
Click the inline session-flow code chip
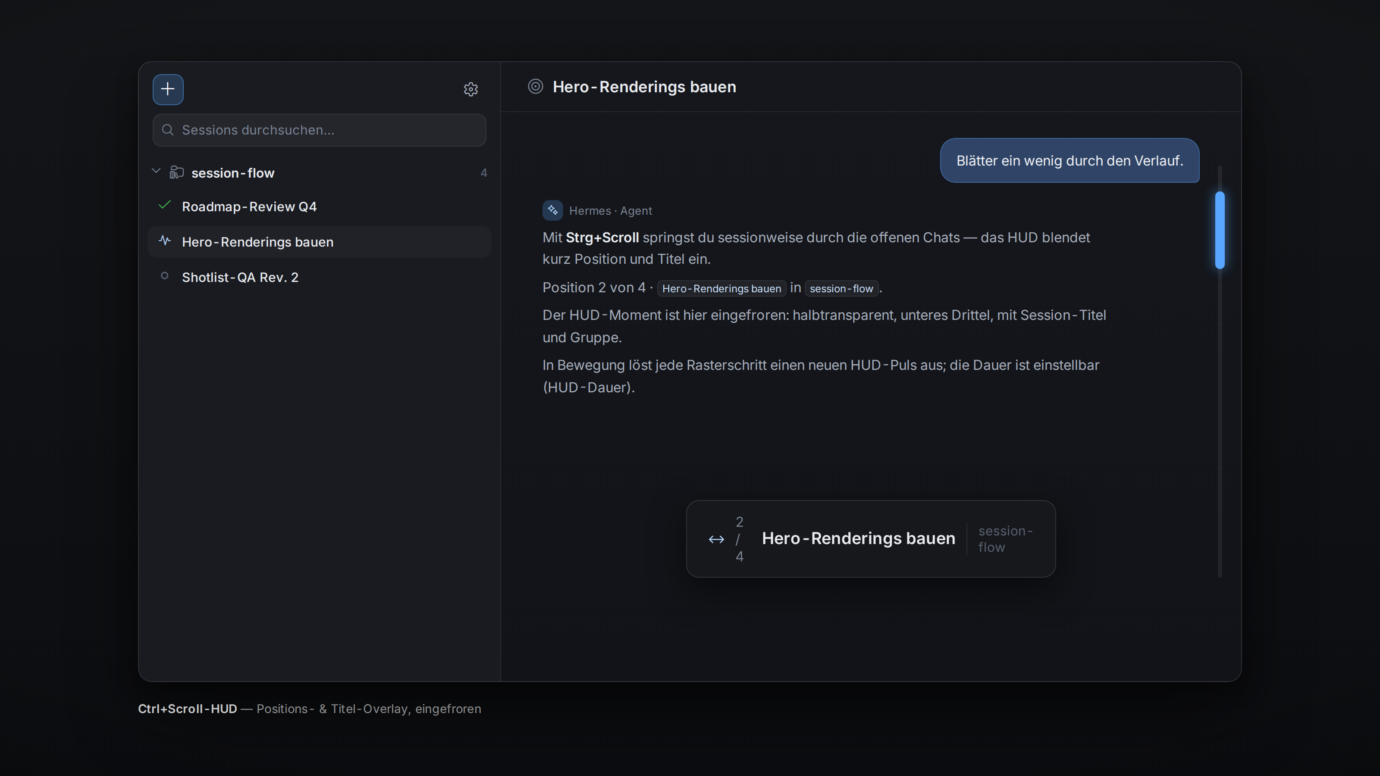point(841,289)
